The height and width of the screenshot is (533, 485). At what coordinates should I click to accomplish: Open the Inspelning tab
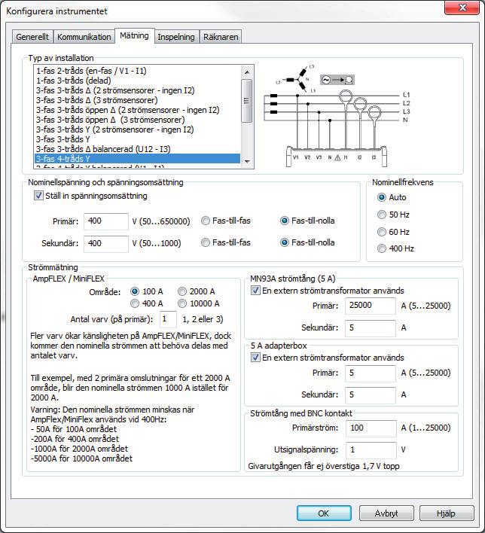click(x=176, y=37)
